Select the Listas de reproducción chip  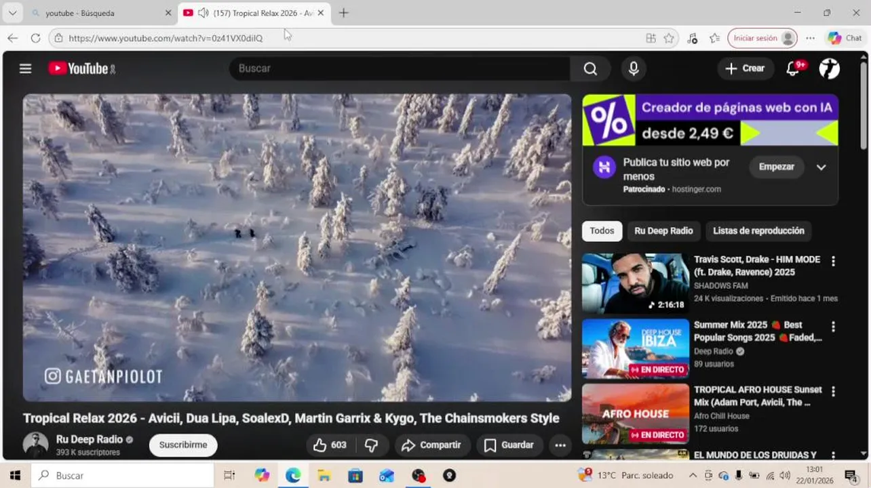758,231
